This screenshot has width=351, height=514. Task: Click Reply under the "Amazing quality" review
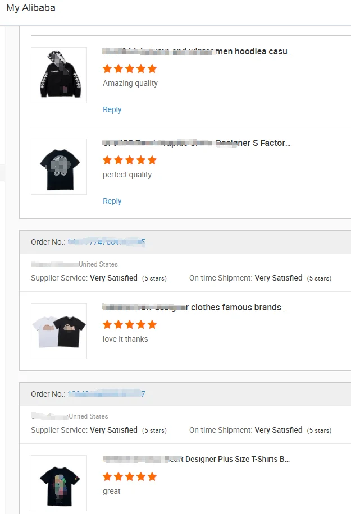pyautogui.click(x=112, y=109)
